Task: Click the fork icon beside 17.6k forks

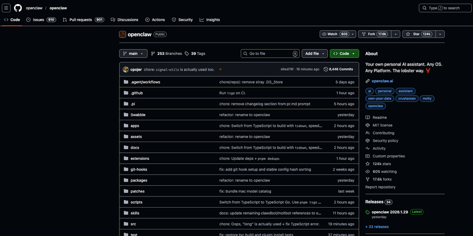Action: coord(367,179)
